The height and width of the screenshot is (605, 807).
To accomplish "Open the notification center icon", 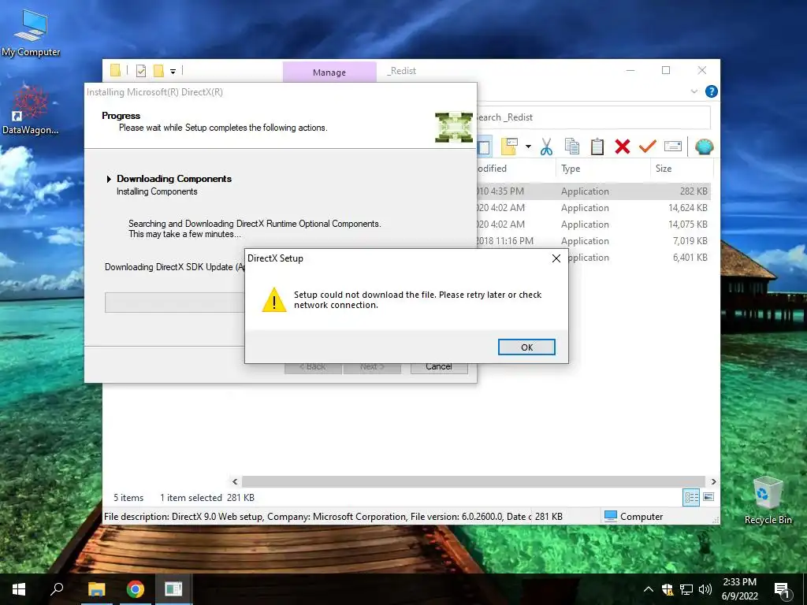I will (783, 590).
